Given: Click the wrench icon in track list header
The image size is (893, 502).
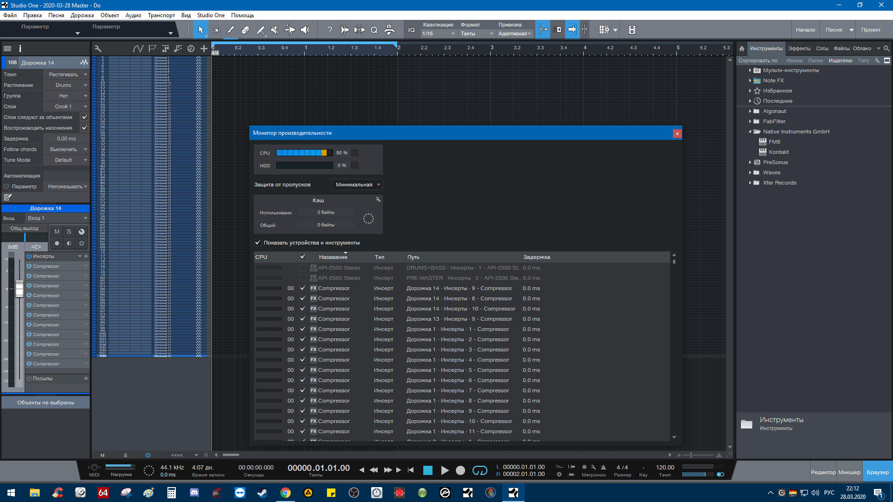Looking at the screenshot, I should pyautogui.click(x=98, y=48).
